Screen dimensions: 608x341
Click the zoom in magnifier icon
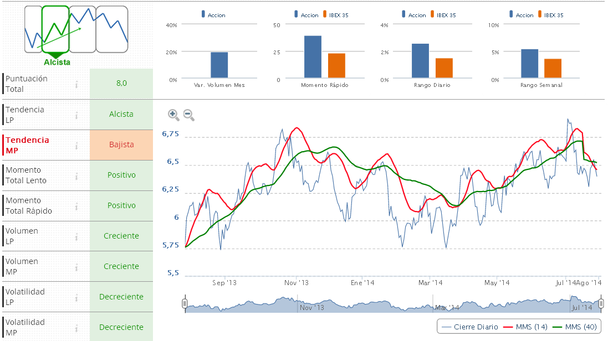[173, 115]
